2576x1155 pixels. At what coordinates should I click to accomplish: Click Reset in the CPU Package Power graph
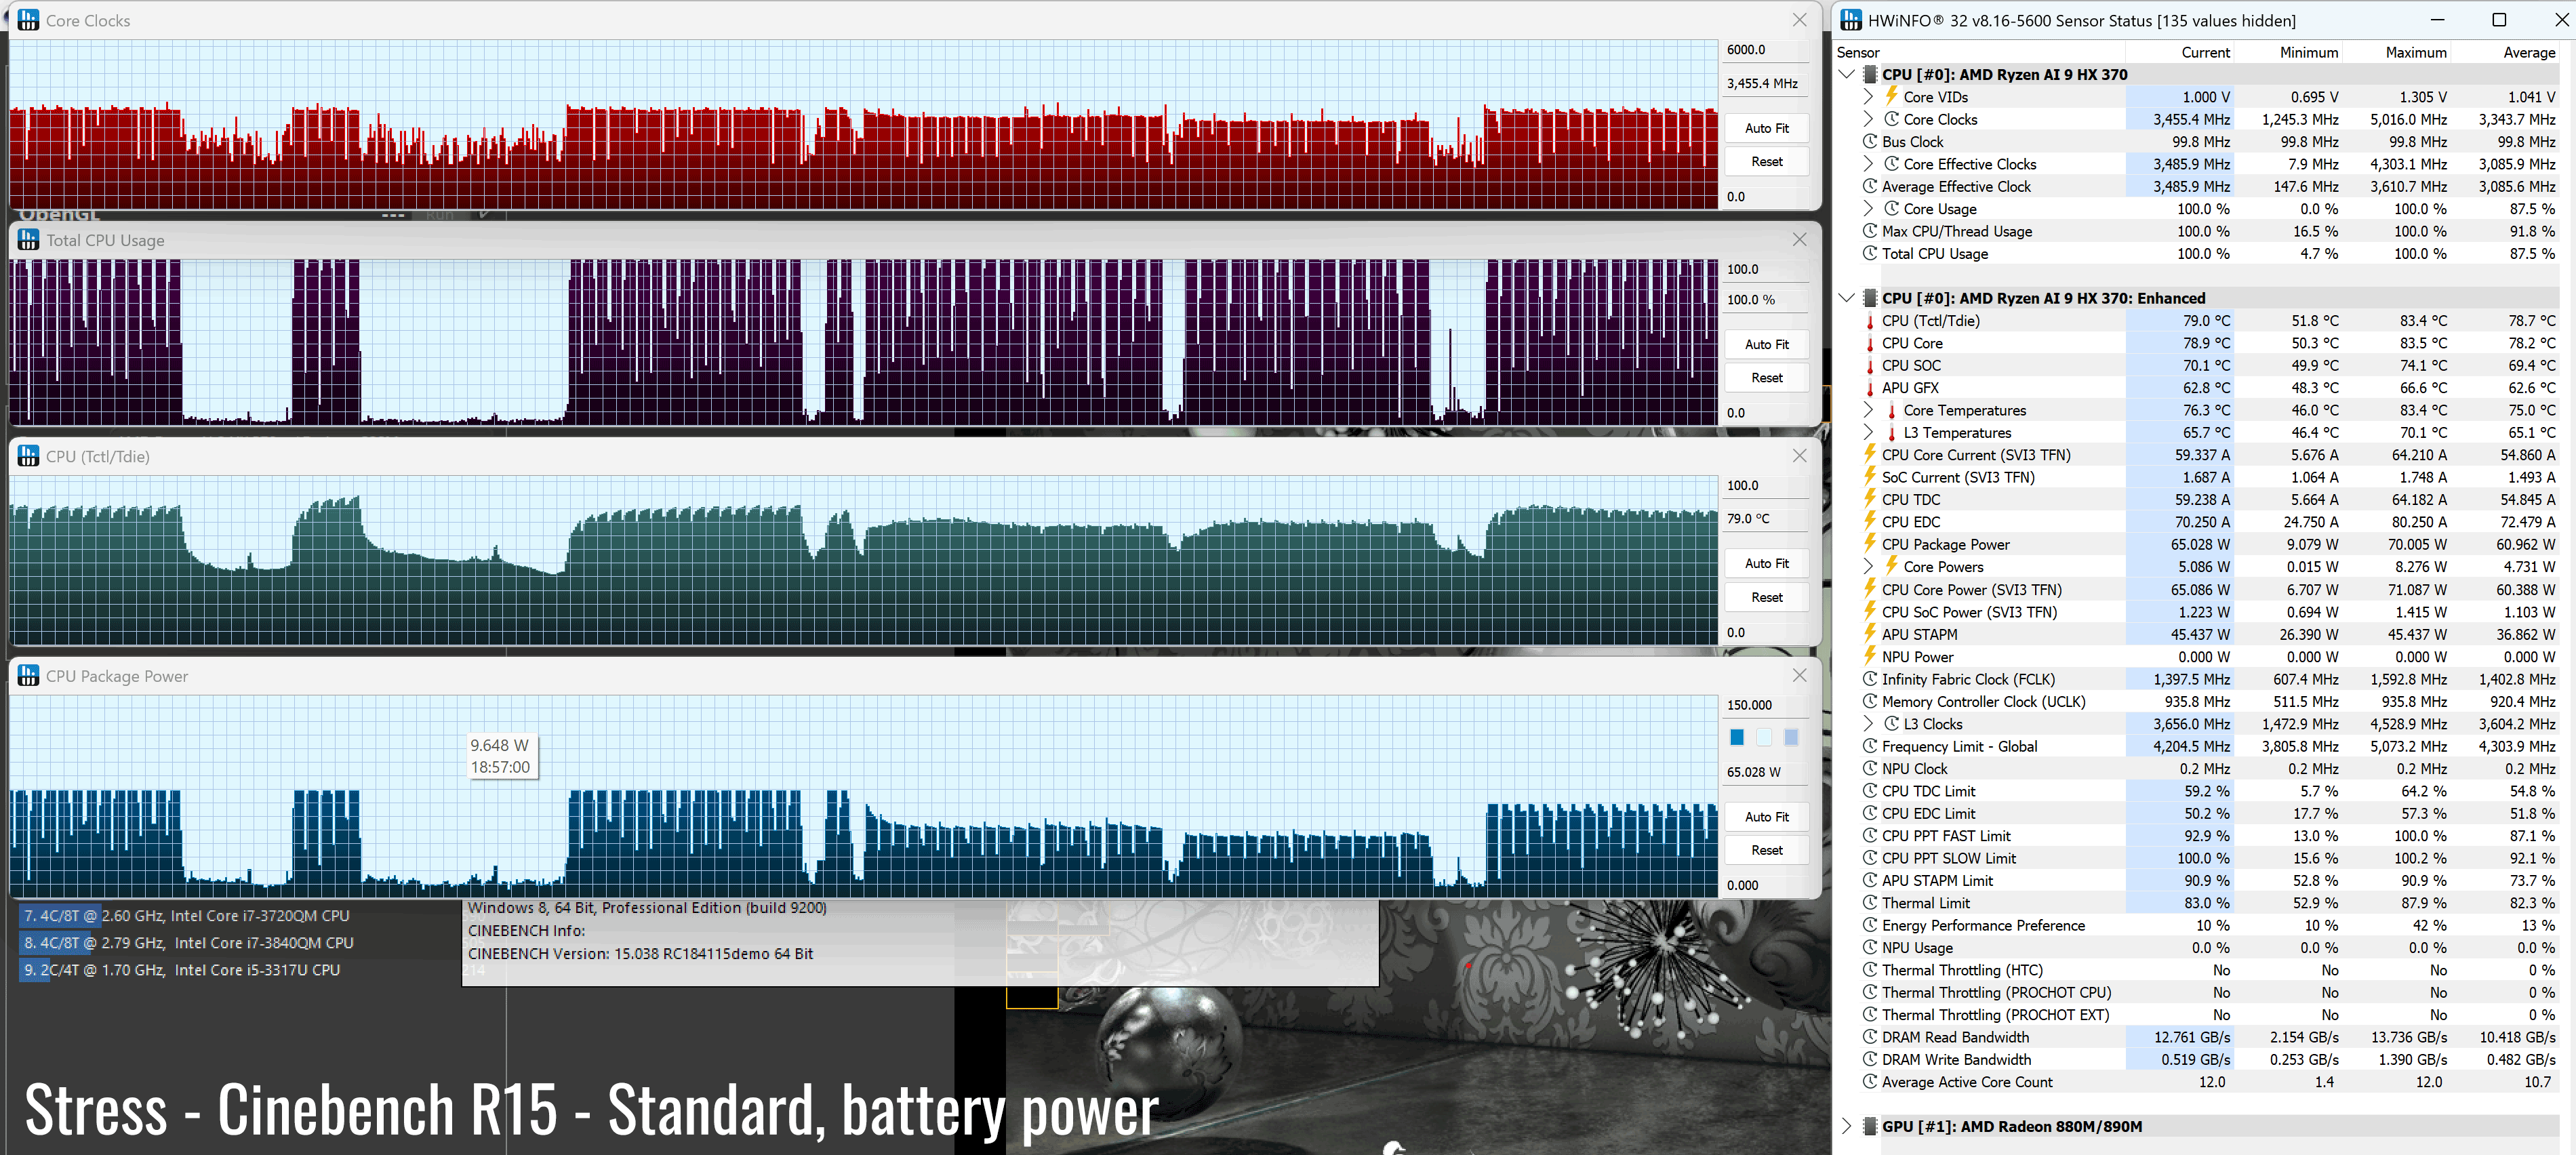tap(1766, 850)
